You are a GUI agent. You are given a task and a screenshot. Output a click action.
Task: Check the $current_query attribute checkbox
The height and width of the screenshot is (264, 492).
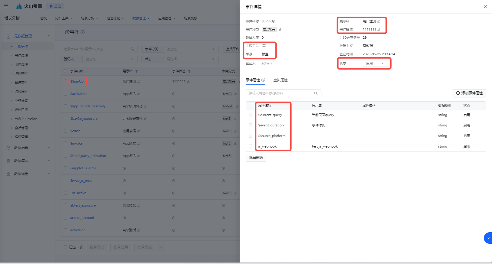[251, 115]
